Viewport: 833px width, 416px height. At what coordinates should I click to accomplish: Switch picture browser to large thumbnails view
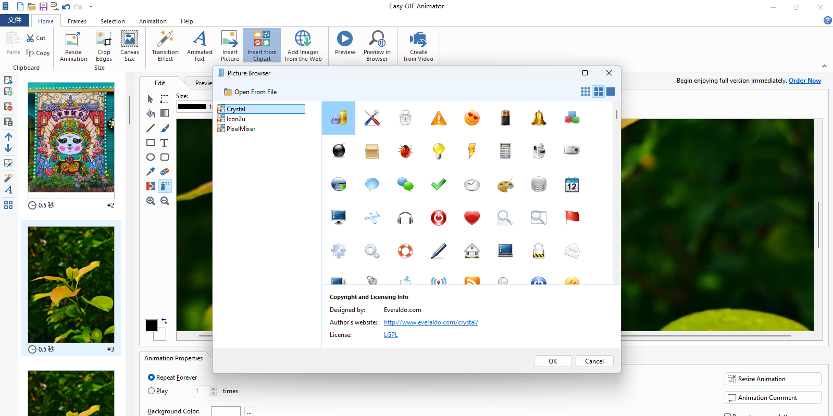click(611, 92)
